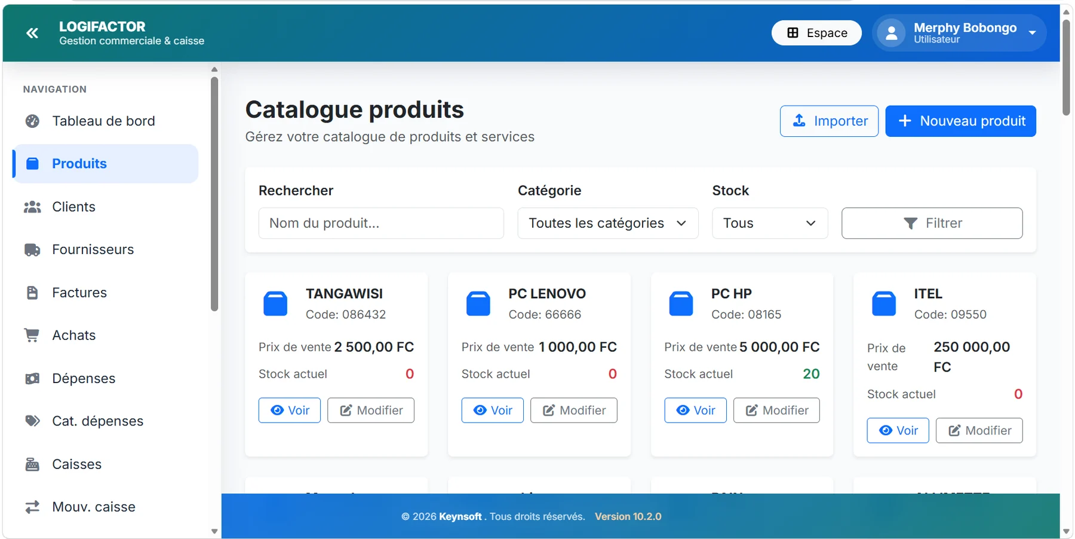Click the Achats shopping cart icon
The height and width of the screenshot is (539, 1075).
tap(32, 335)
